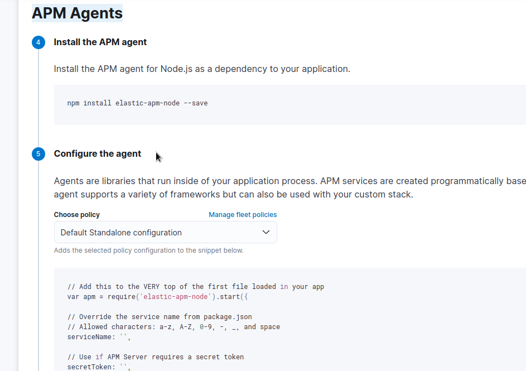Click the require('elastic-apm-node') code line
This screenshot has width=526, height=371.
tap(158, 297)
